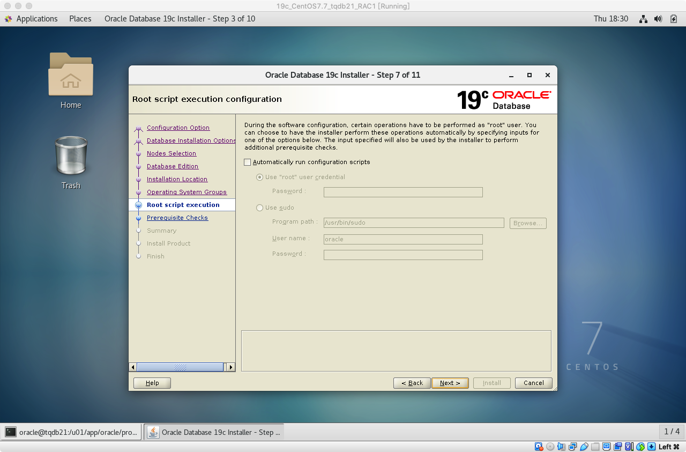The image size is (686, 452).
Task: Click the sudo Password field
Action: pos(403,255)
